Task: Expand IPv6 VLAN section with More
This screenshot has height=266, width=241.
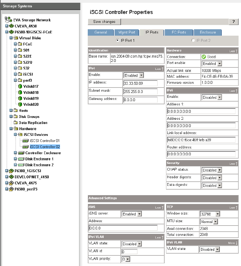Action: 233,243
